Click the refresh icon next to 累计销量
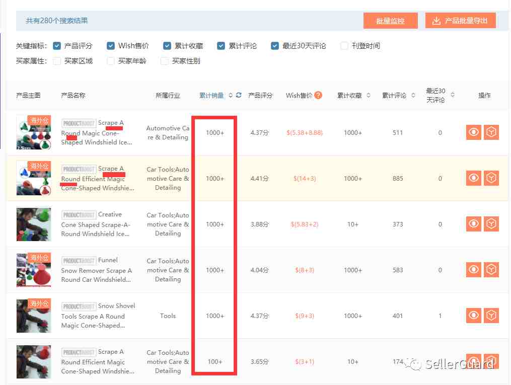The image size is (511, 385). 239,95
